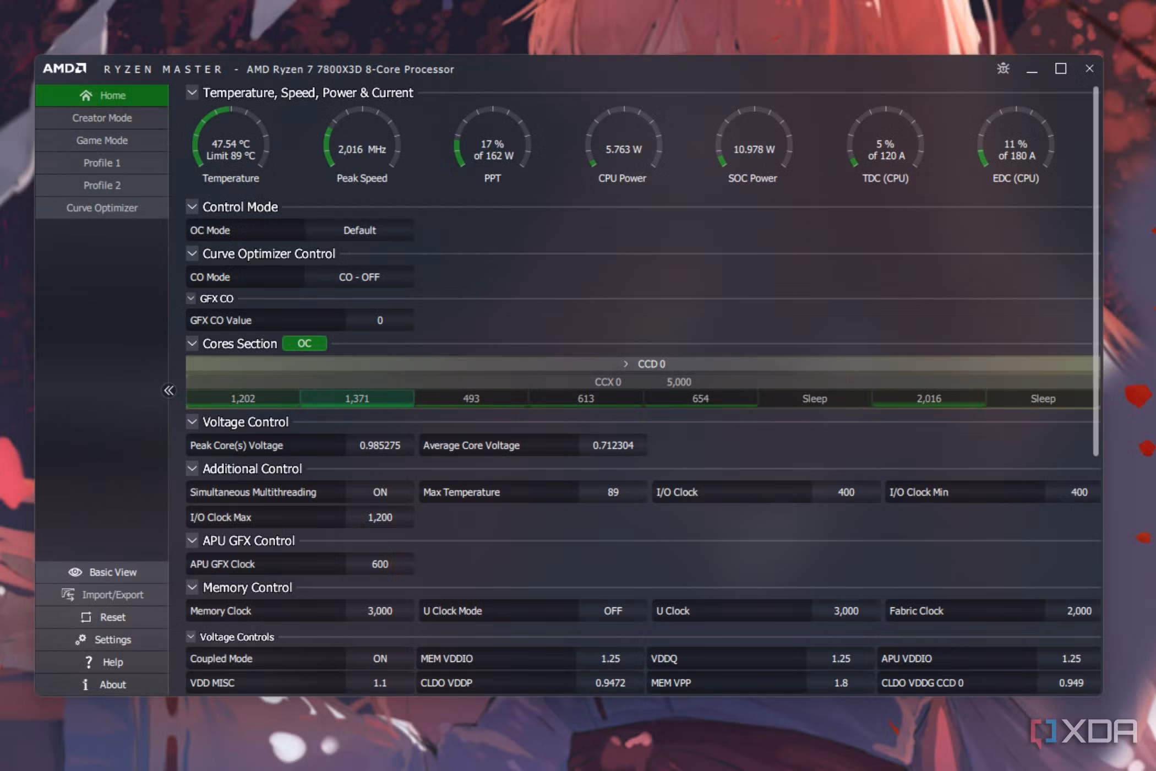
Task: Click the bug report icon in the titlebar
Action: pyautogui.click(x=1003, y=69)
